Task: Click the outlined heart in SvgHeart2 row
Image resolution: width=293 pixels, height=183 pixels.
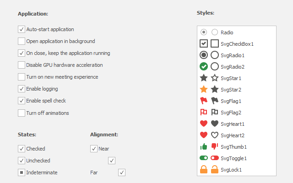Action: pos(214,135)
